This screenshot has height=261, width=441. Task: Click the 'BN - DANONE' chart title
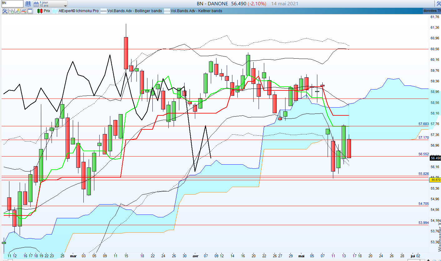pos(213,4)
